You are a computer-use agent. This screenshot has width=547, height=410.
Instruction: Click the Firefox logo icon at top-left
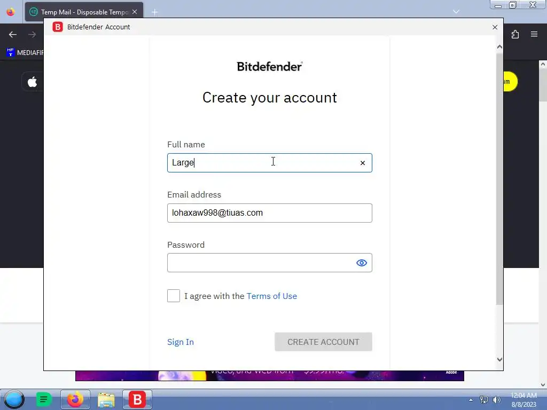11,12
